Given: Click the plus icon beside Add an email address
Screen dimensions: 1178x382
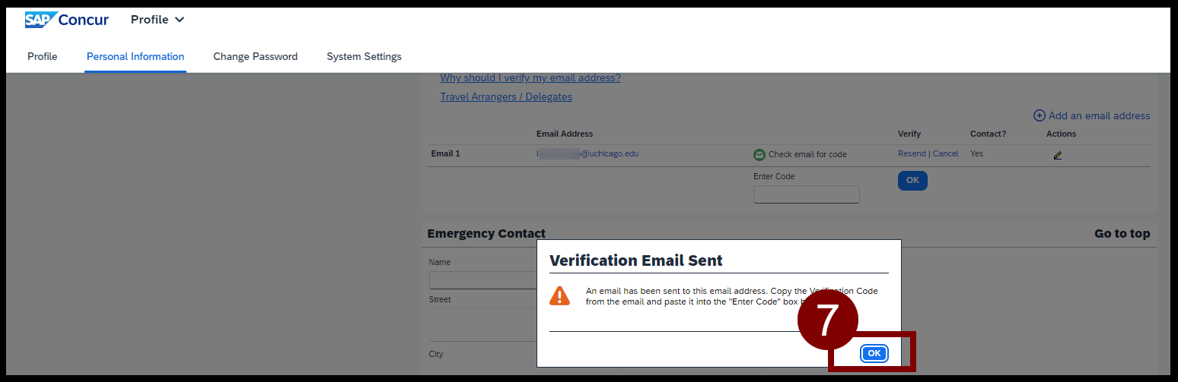Looking at the screenshot, I should [x=1039, y=115].
